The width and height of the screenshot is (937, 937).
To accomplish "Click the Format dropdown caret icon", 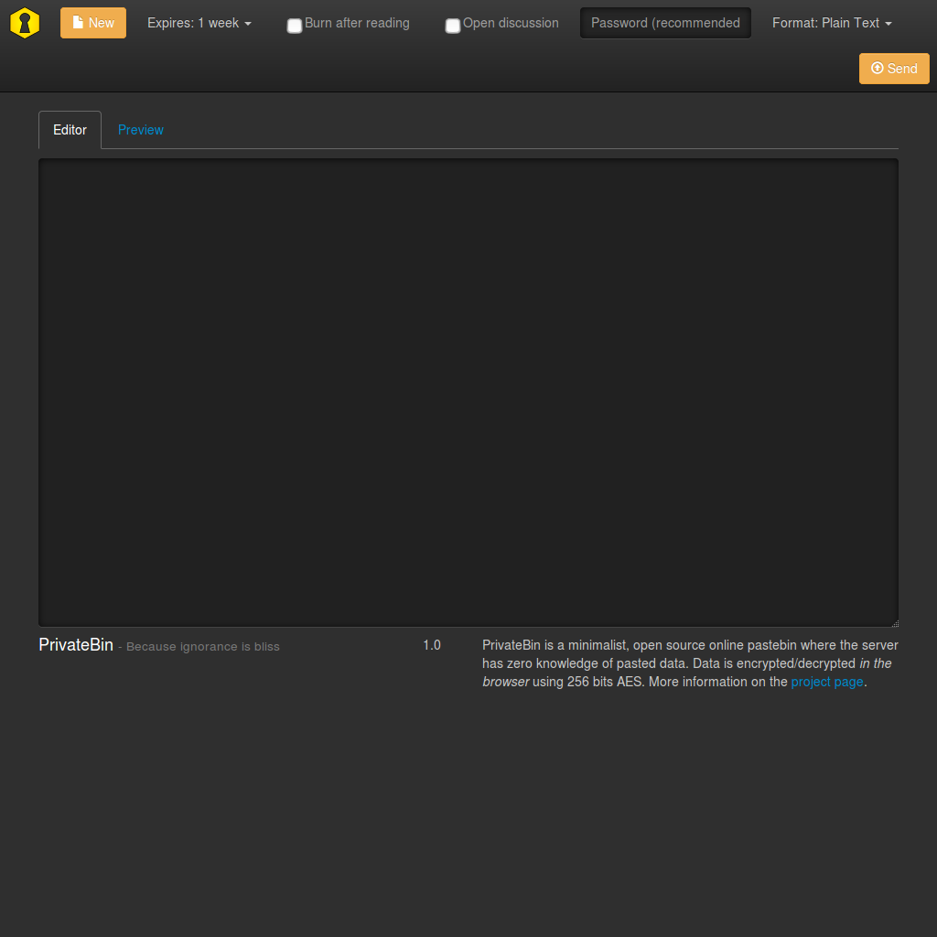I will pos(889,23).
